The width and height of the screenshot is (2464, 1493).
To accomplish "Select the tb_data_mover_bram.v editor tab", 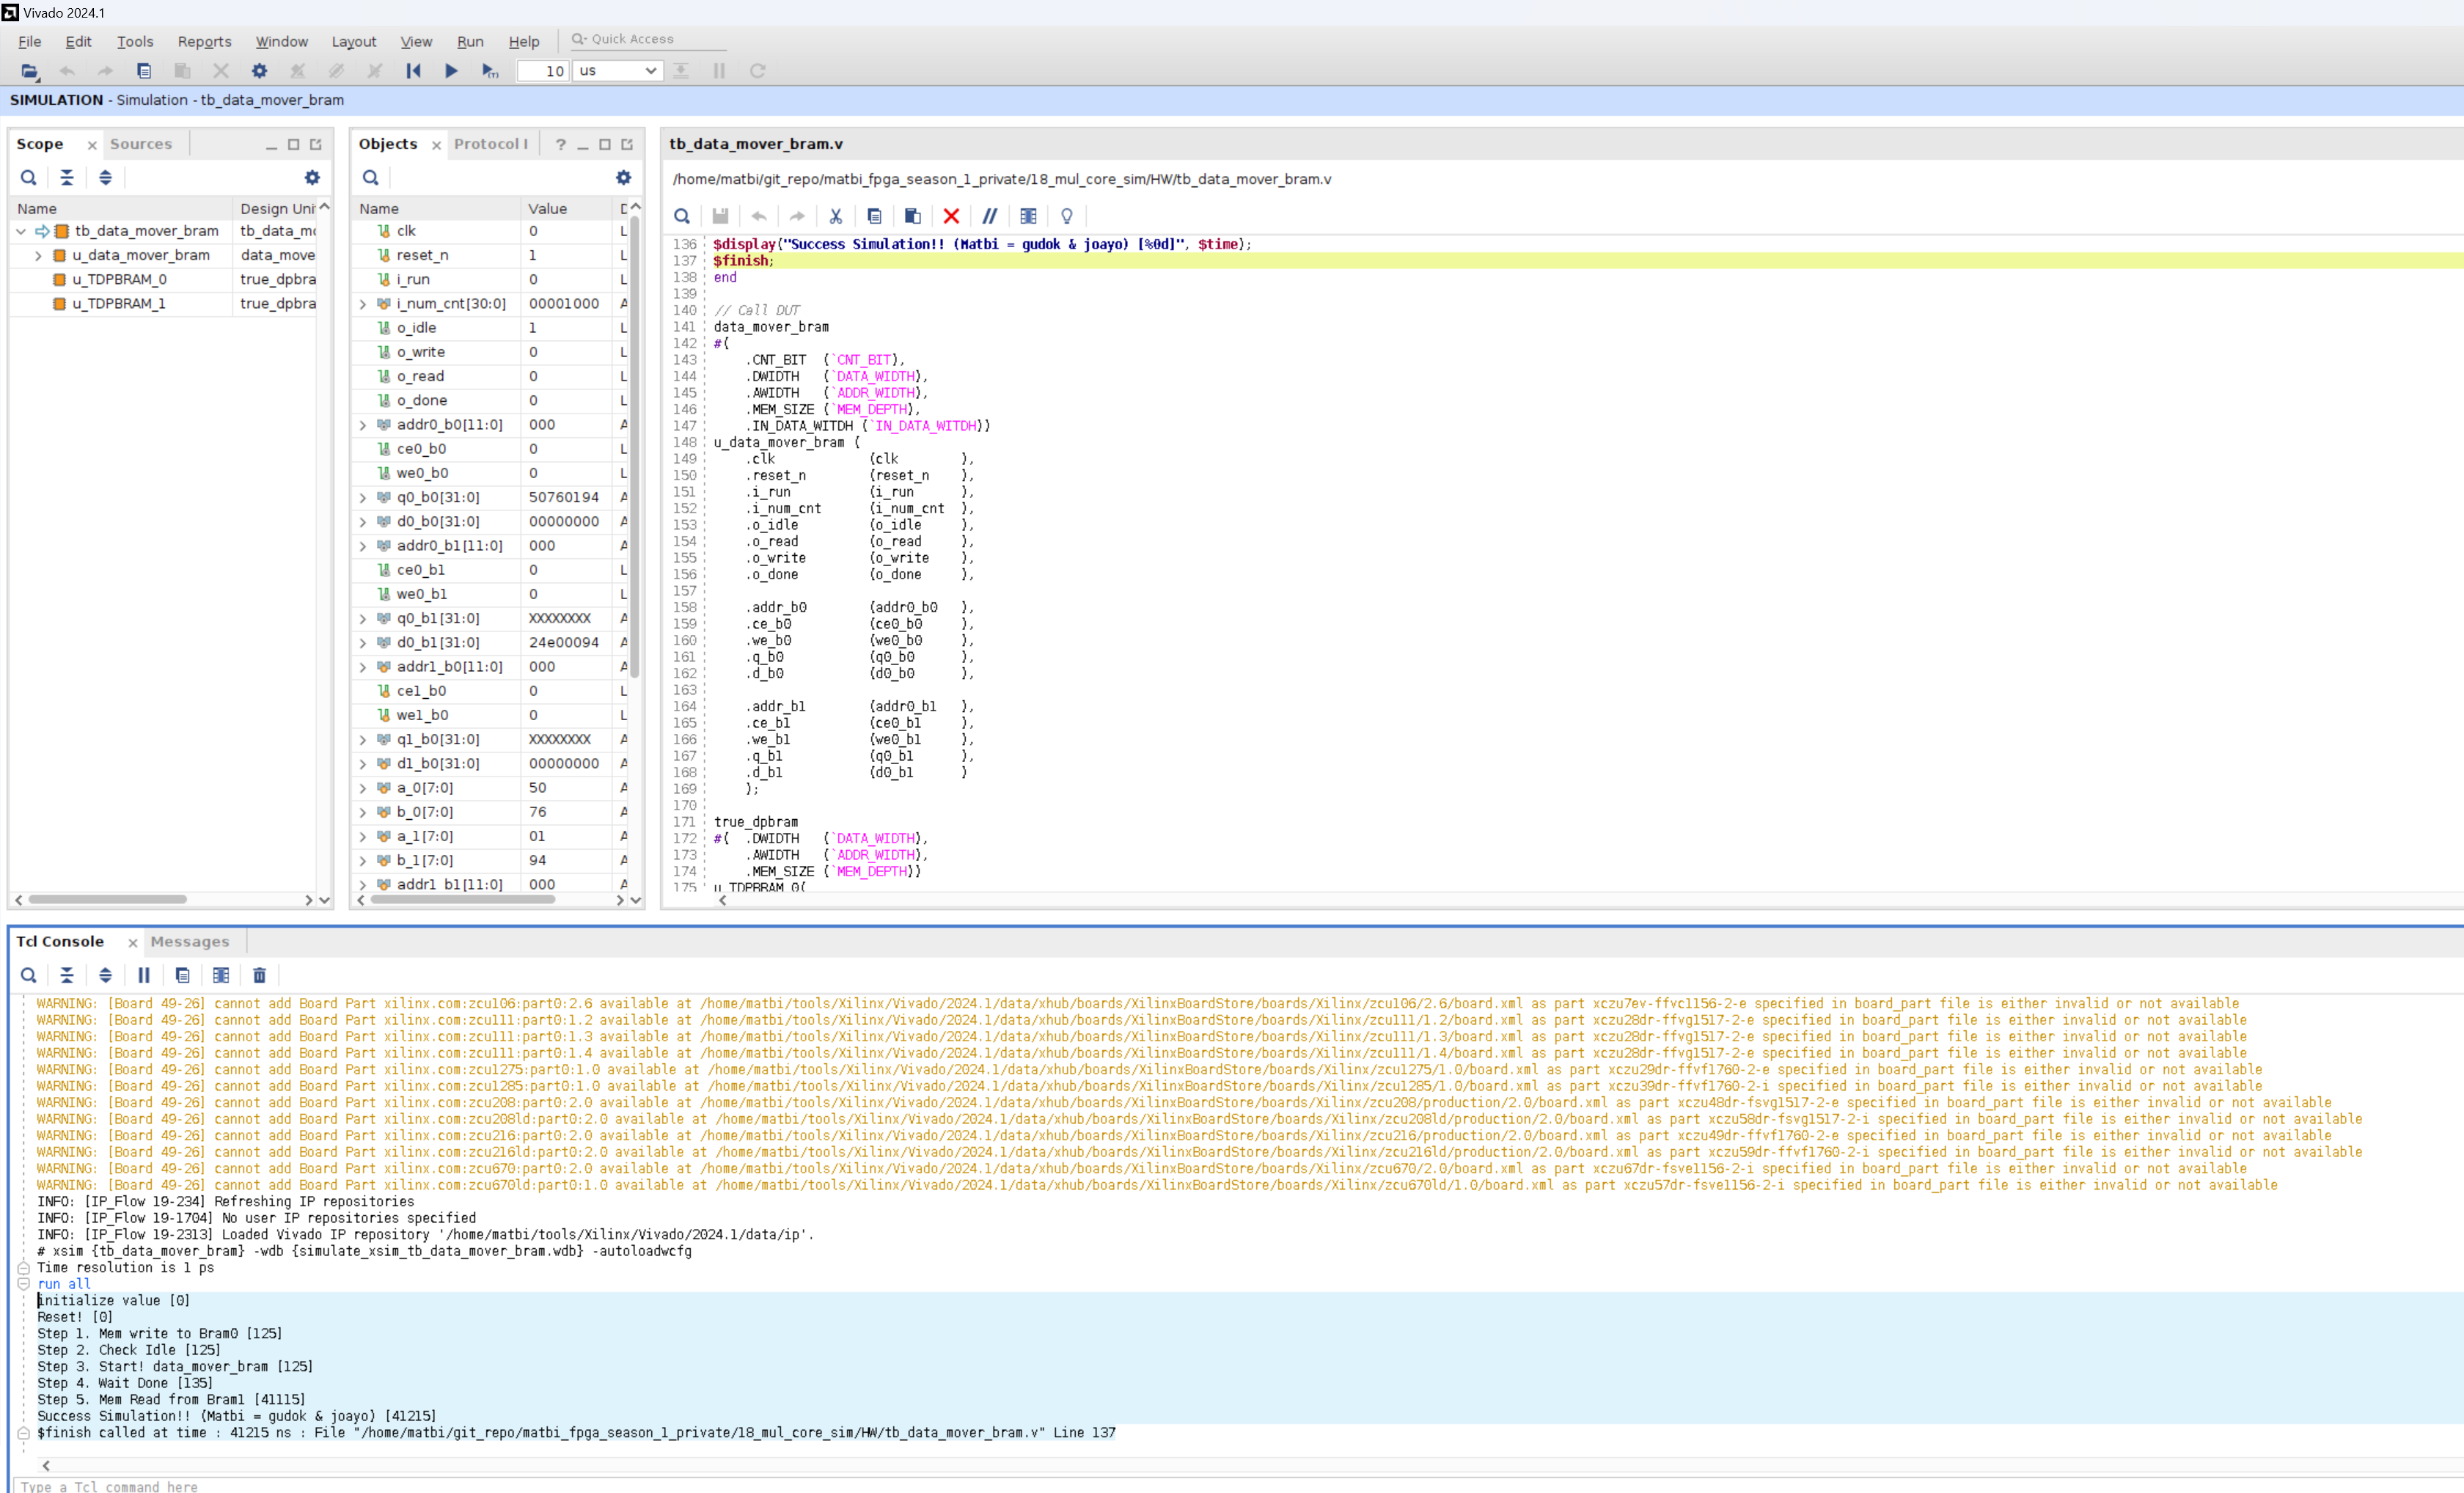I will [756, 144].
